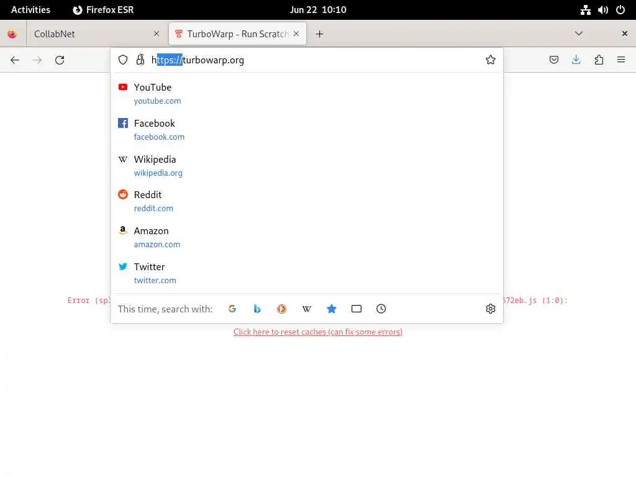Choose the Wikipedia suggestion
Viewport: 636px width, 477px height.
pos(307,165)
